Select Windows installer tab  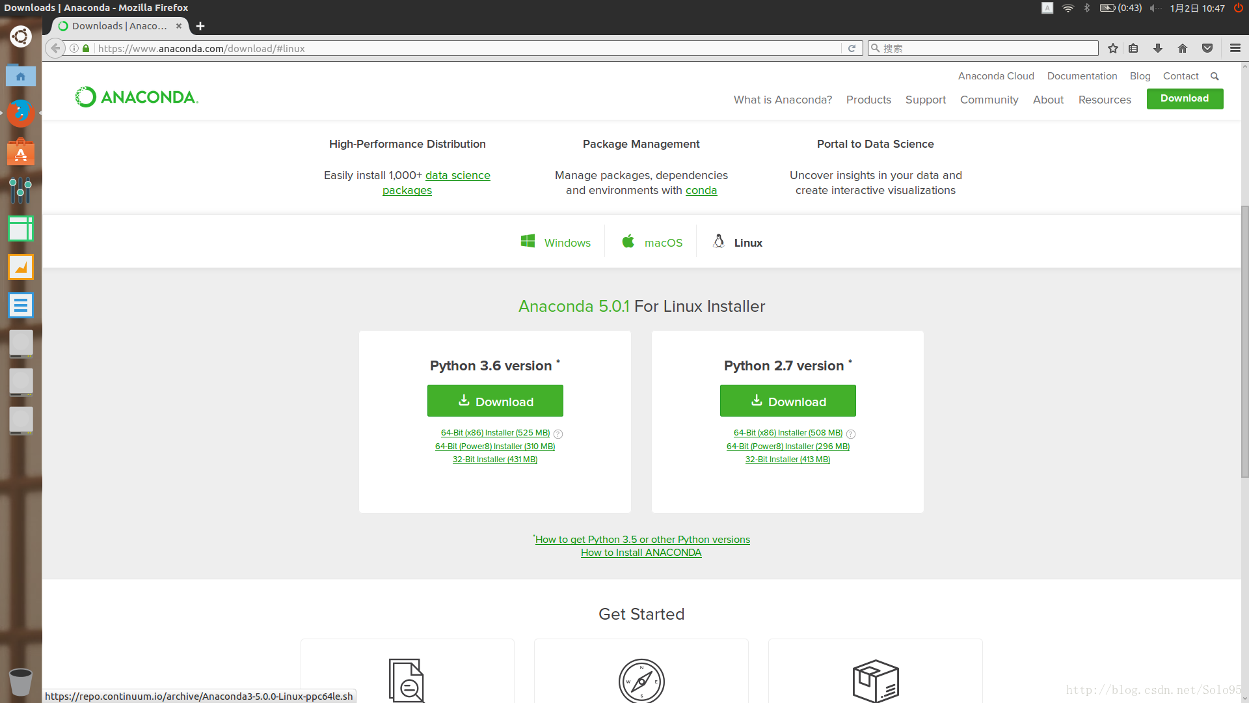tap(556, 242)
